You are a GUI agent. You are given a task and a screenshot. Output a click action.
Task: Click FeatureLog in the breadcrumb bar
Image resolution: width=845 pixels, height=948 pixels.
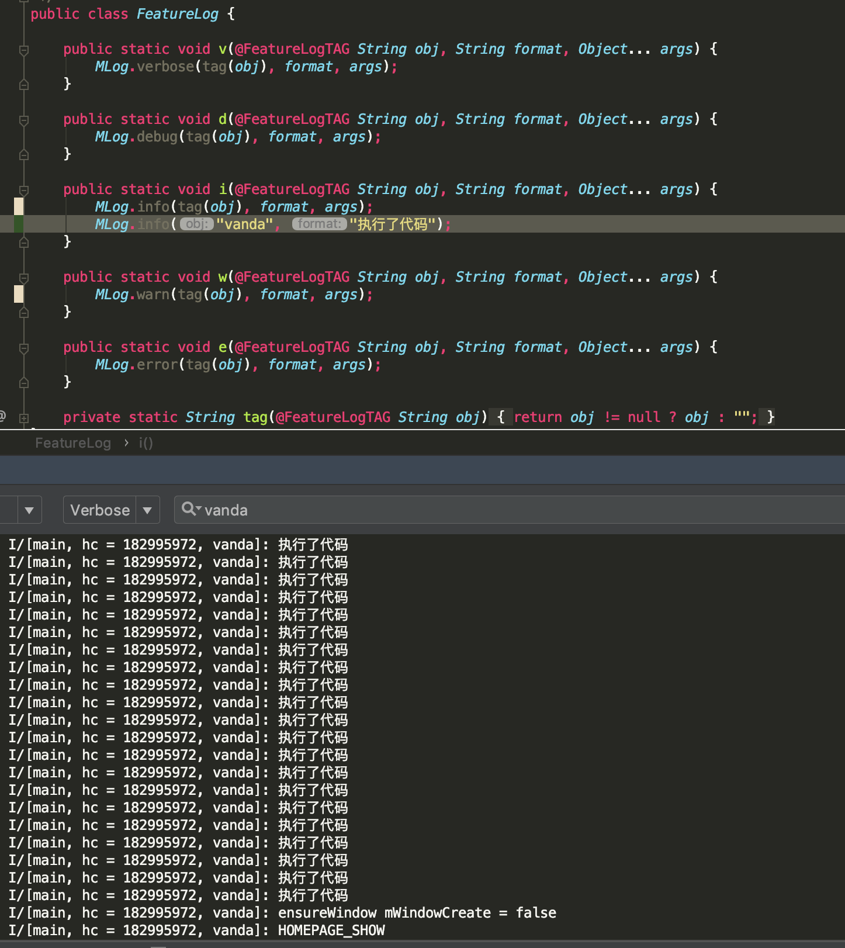[x=73, y=443]
